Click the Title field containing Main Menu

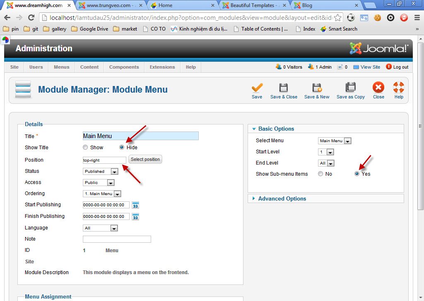coord(140,136)
